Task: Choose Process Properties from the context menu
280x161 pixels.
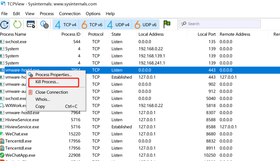Action: [54, 75]
